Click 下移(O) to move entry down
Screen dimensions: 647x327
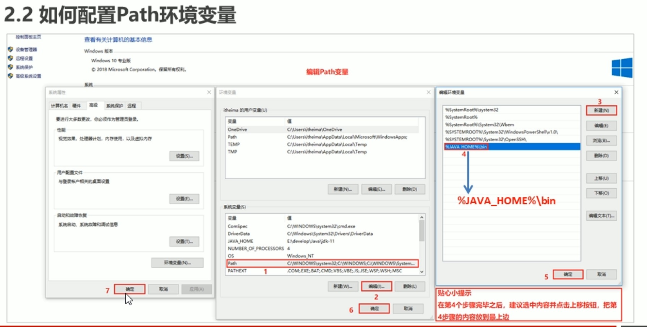[601, 193]
